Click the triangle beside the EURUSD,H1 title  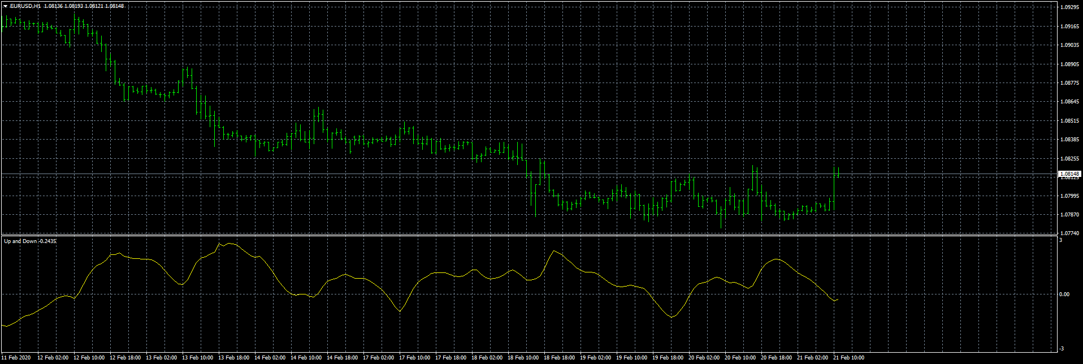coord(6,6)
